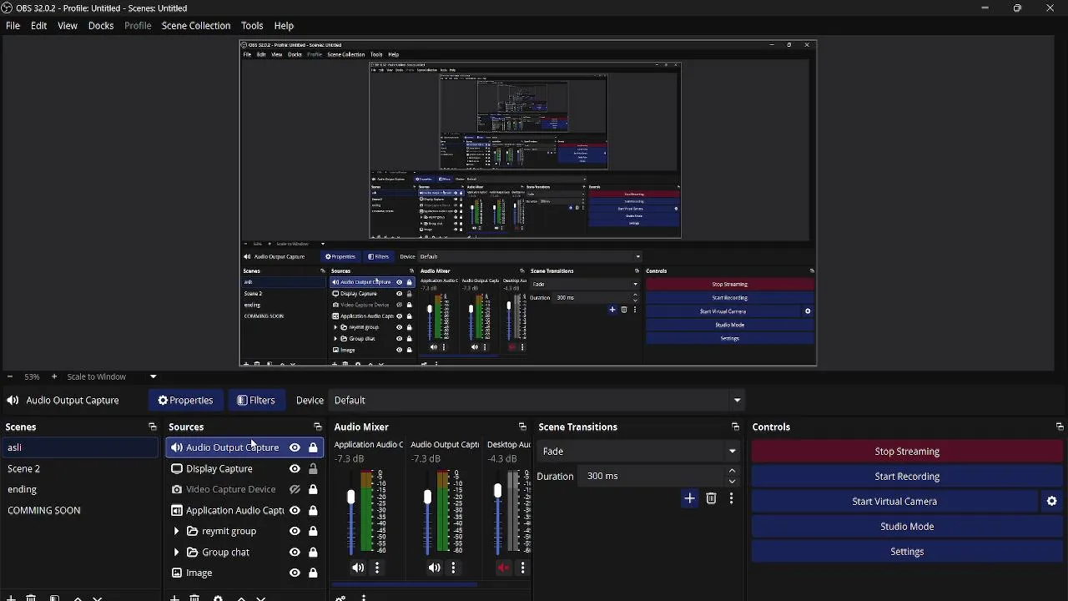
Task: Expand the reymit group
Action: click(x=176, y=531)
